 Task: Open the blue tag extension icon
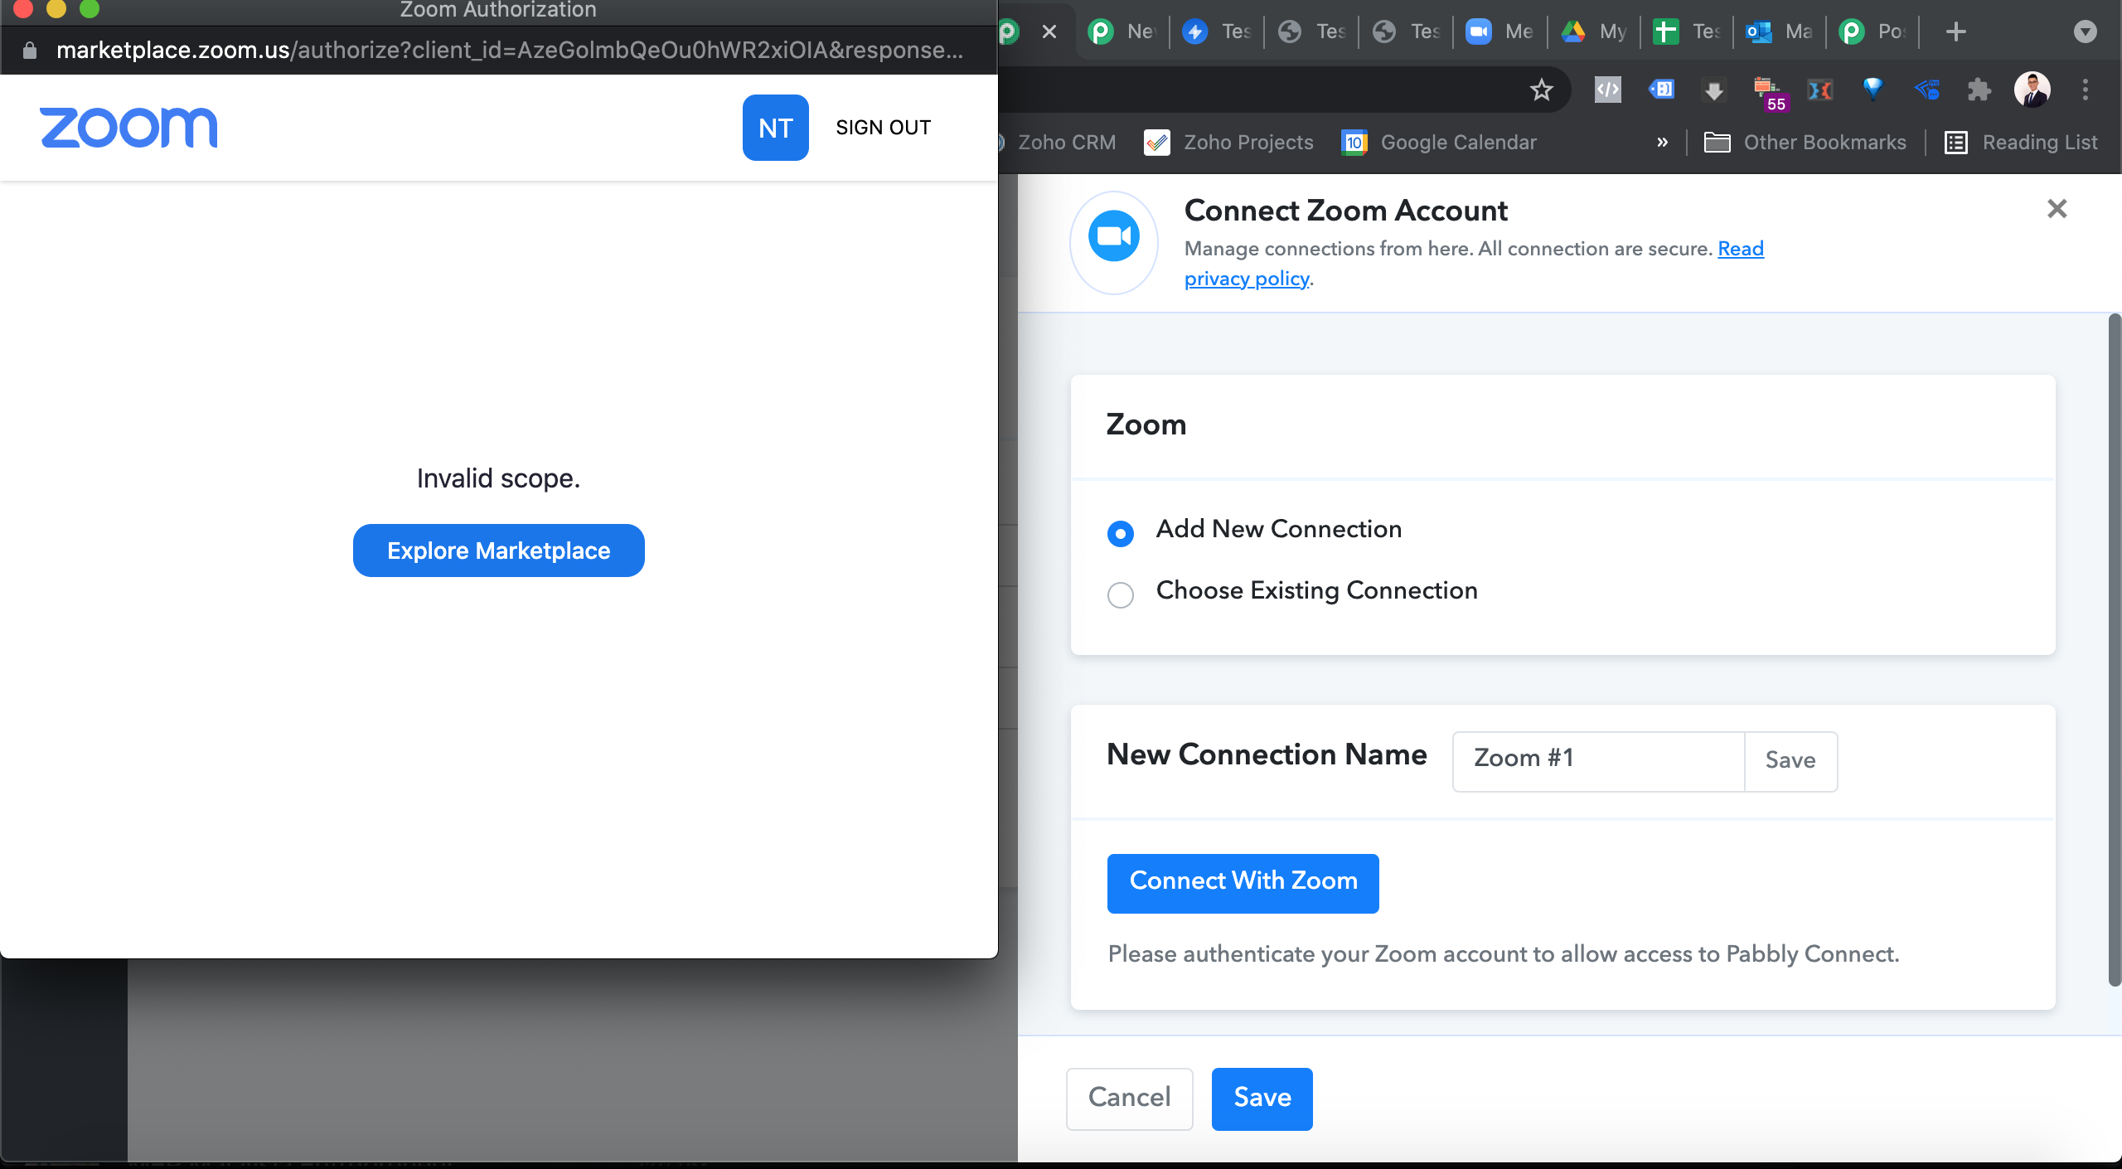[1661, 90]
